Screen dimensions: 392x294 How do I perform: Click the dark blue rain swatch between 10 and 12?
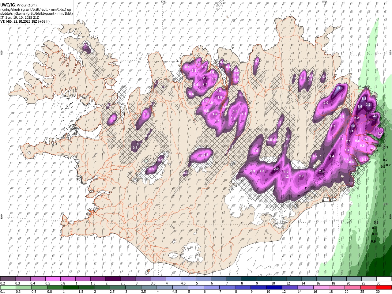274,288
